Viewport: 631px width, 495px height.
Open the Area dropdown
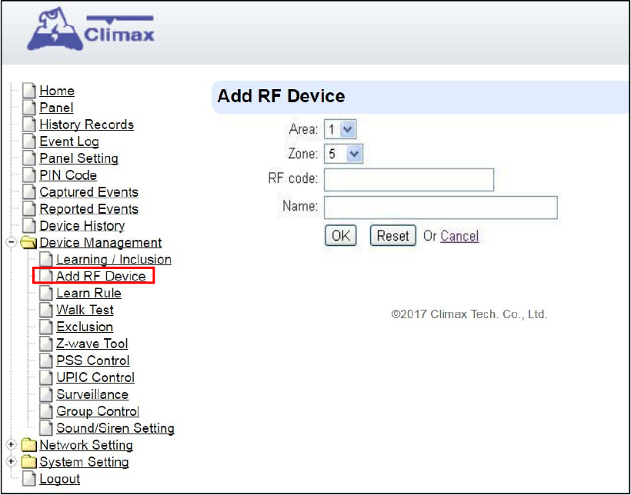point(340,129)
